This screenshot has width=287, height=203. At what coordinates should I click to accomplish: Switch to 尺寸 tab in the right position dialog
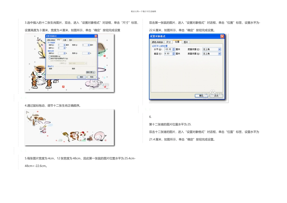(168, 42)
